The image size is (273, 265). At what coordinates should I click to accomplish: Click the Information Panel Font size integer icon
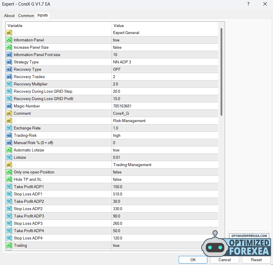point(9,55)
